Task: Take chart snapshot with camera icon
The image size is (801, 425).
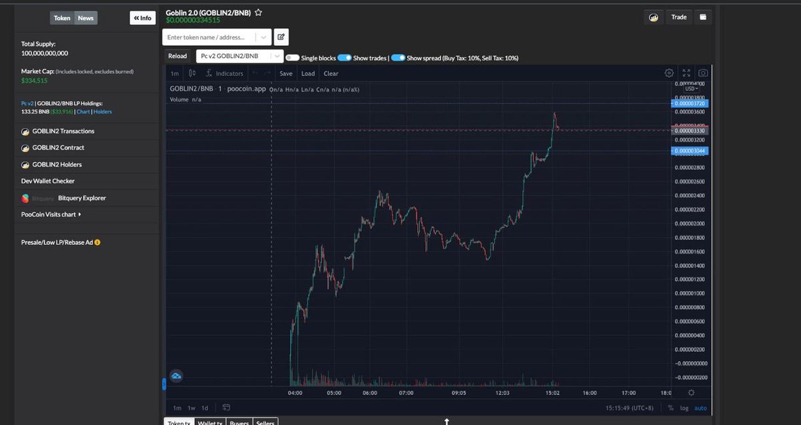Action: pyautogui.click(x=703, y=73)
